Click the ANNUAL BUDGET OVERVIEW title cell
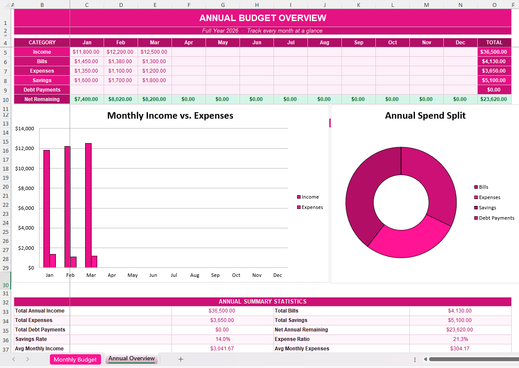519x368 pixels. [263, 18]
